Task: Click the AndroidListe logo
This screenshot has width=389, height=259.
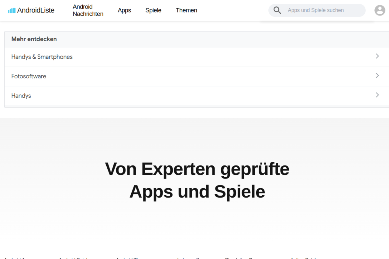Action: coord(31,10)
